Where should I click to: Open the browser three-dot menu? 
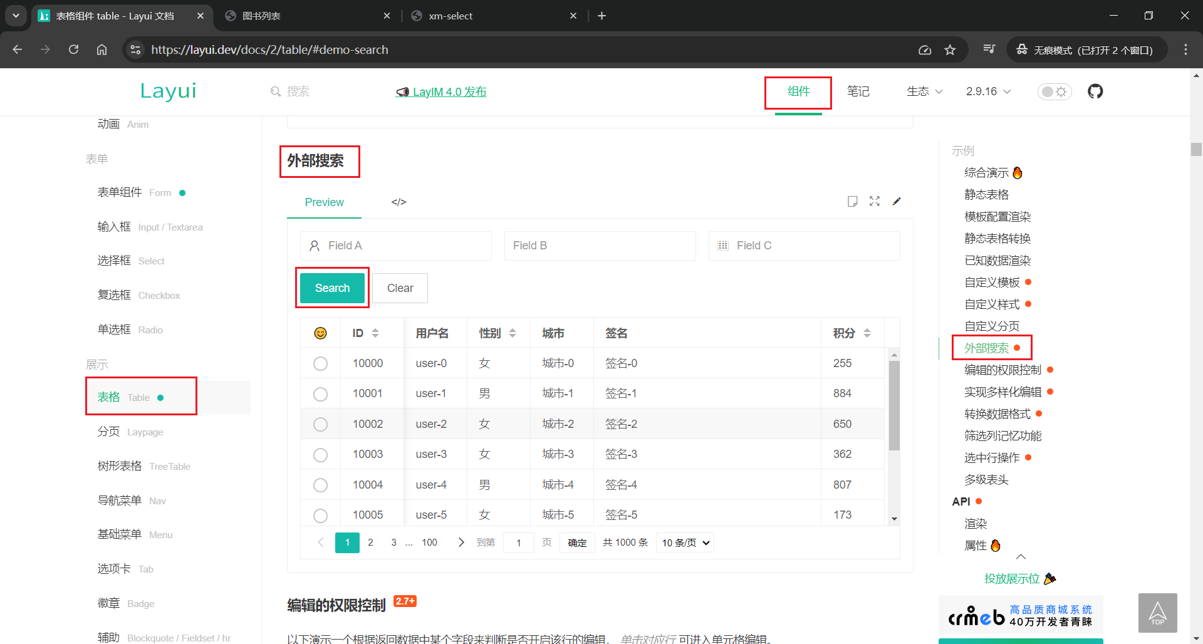click(1185, 49)
